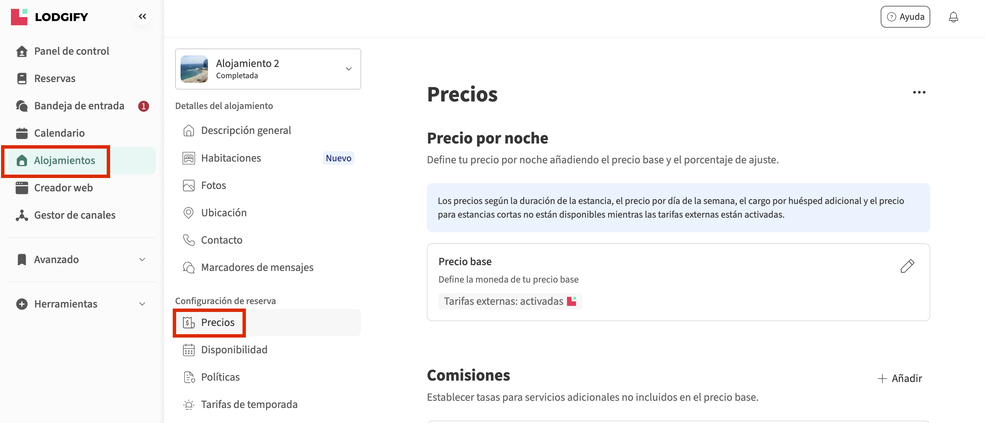The image size is (985, 423).
Task: Open the Políticas section
Action: tap(220, 377)
